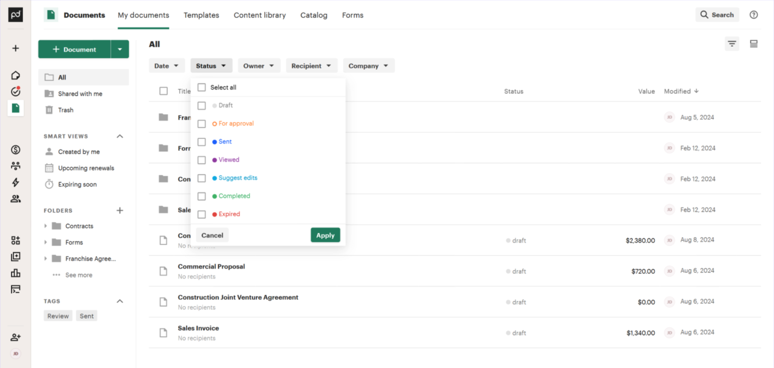Collapse the Smart Views section
Viewport: 774px width, 368px height.
120,136
